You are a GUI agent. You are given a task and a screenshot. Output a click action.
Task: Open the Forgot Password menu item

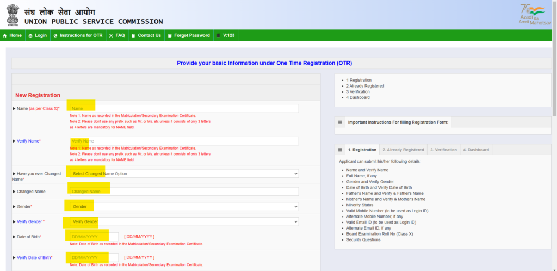coord(189,35)
